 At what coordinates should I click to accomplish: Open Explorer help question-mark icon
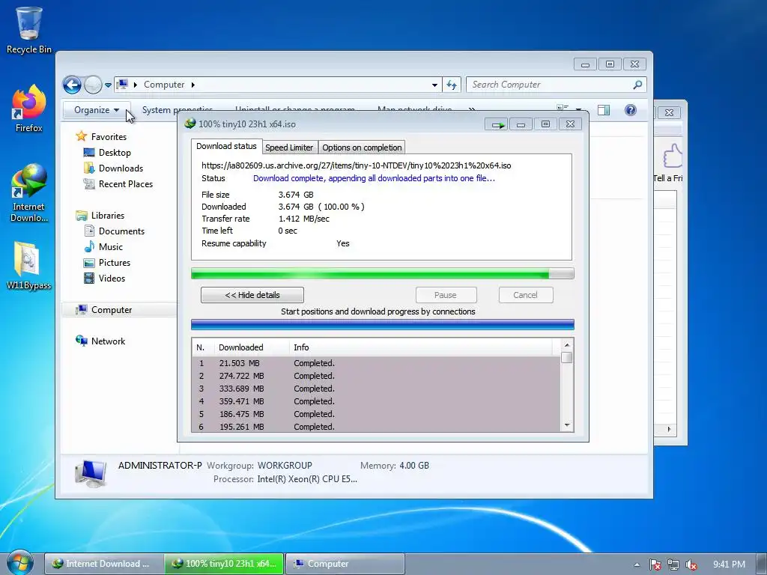pyautogui.click(x=631, y=110)
